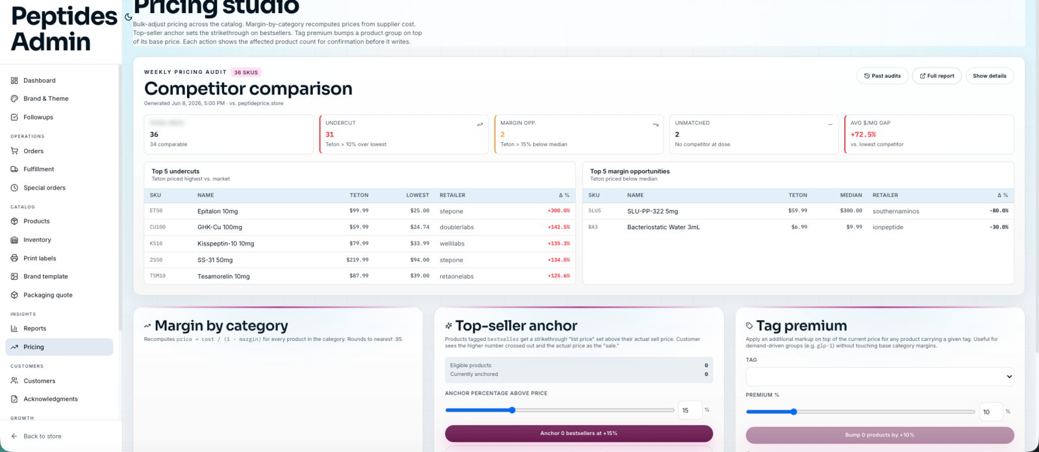This screenshot has width=1039, height=452.
Task: Click the Orders cart icon
Action: pos(14,151)
